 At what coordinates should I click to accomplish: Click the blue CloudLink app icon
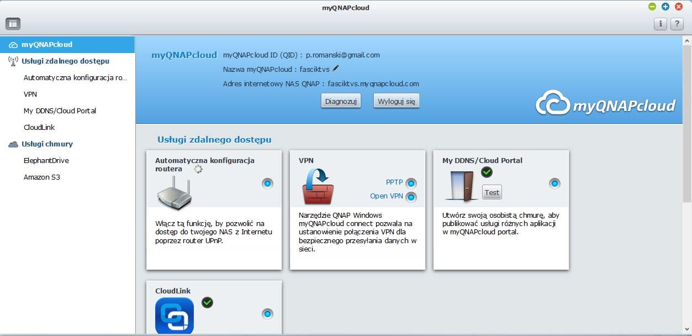pyautogui.click(x=175, y=316)
